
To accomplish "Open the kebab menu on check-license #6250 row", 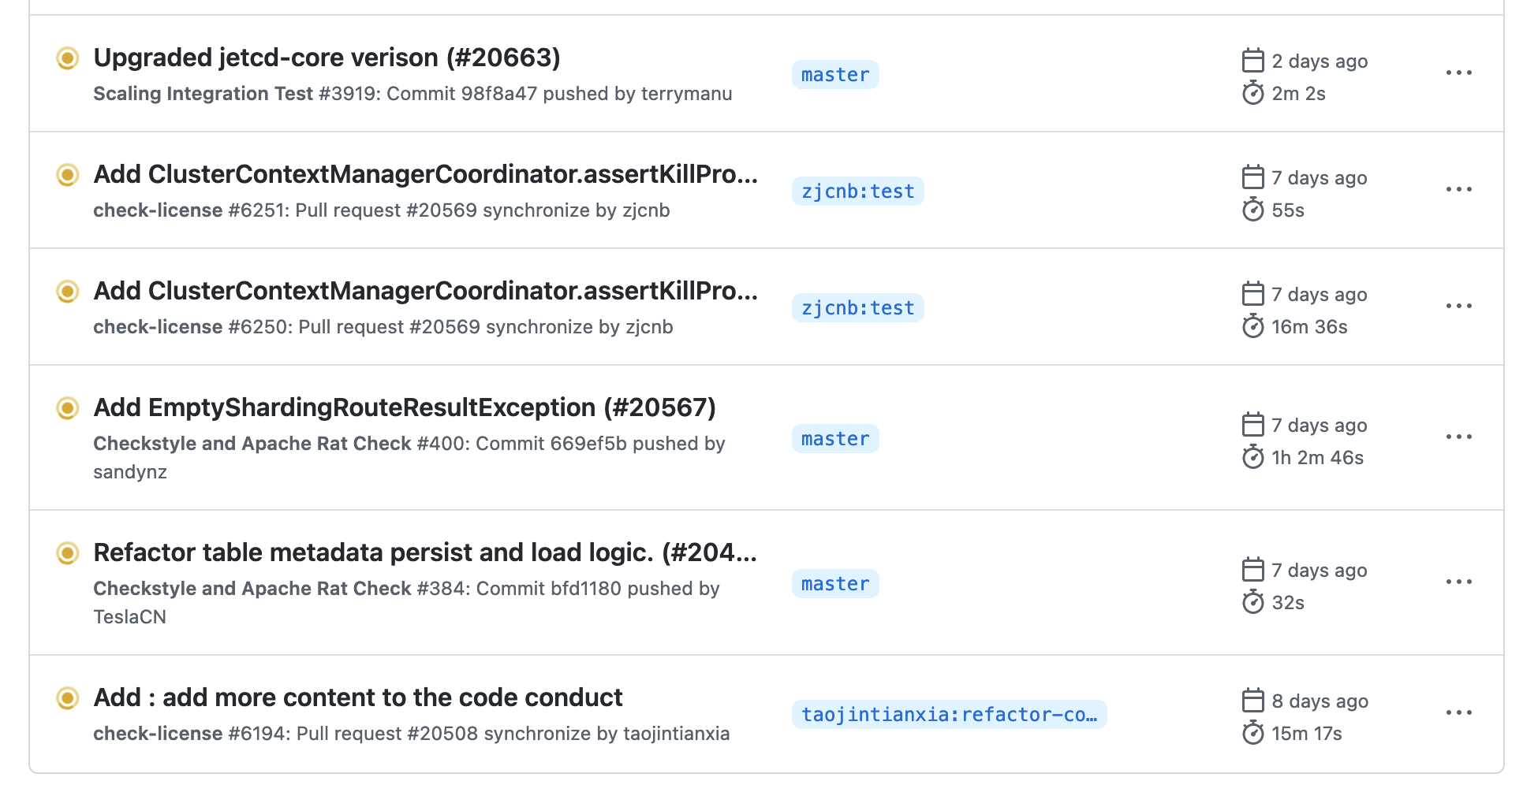I will tap(1460, 306).
